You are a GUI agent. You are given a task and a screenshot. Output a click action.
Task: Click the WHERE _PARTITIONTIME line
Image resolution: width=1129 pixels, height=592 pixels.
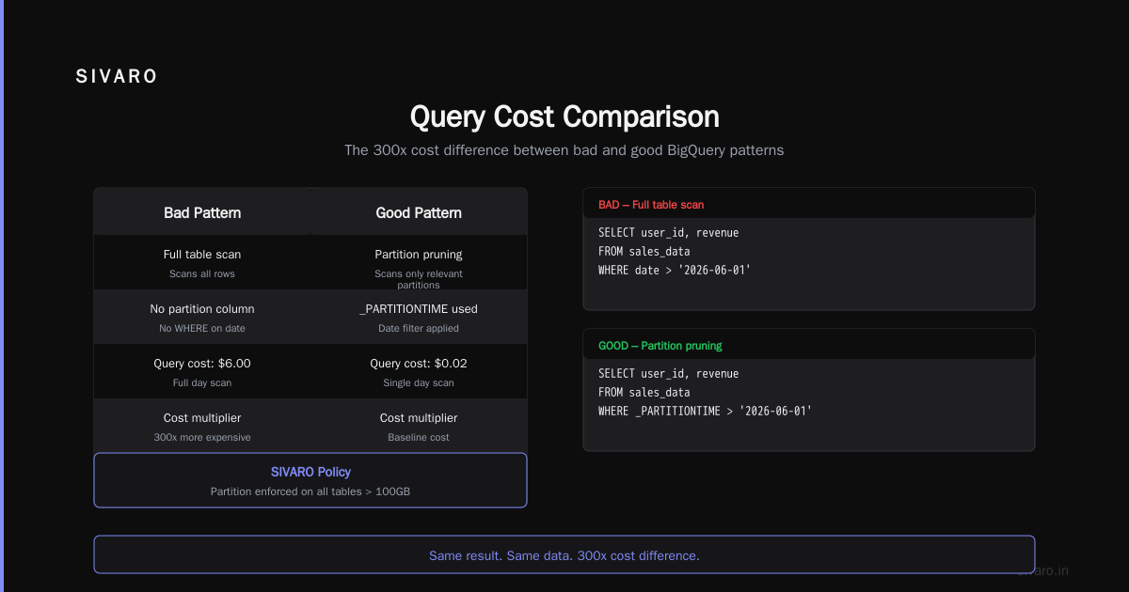705,412
